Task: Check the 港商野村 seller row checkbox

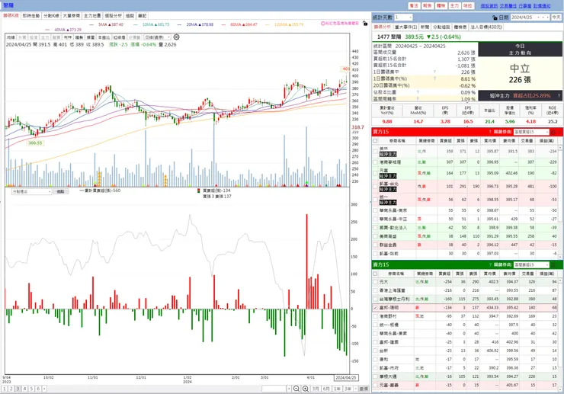Action: 375,316
